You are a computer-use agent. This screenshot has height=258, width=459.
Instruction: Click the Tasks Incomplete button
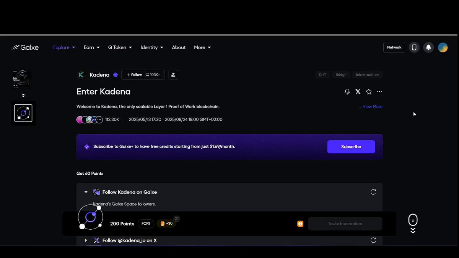[x=345, y=224]
